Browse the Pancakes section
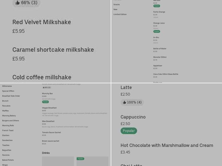The image size is (222, 166). (7, 106)
